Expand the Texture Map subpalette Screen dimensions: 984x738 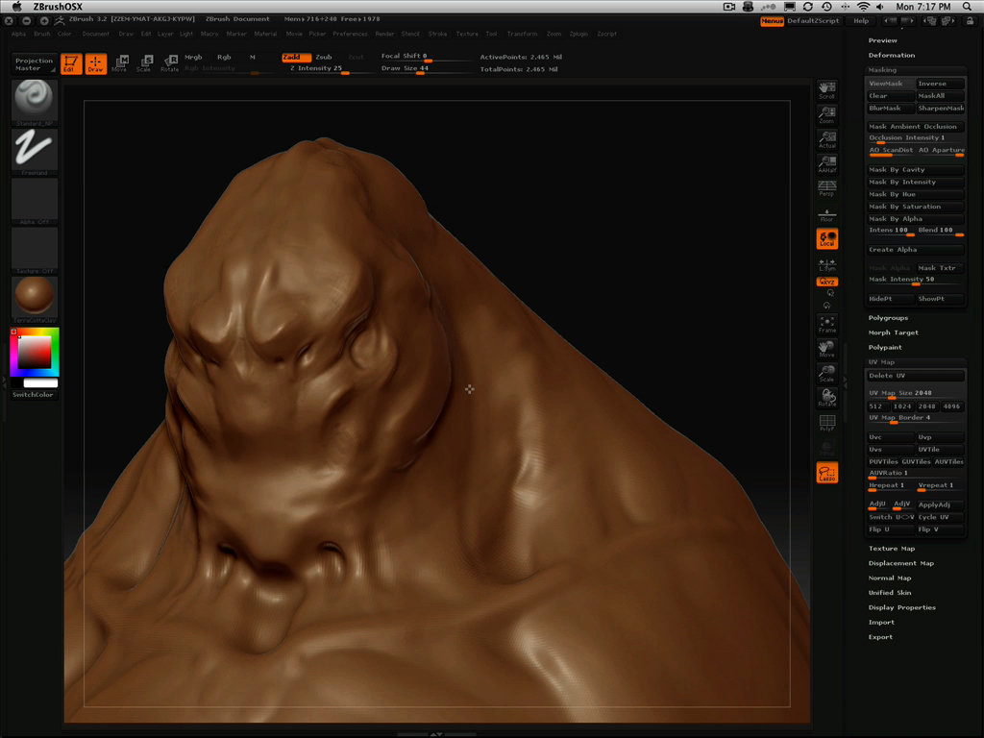[x=891, y=549]
